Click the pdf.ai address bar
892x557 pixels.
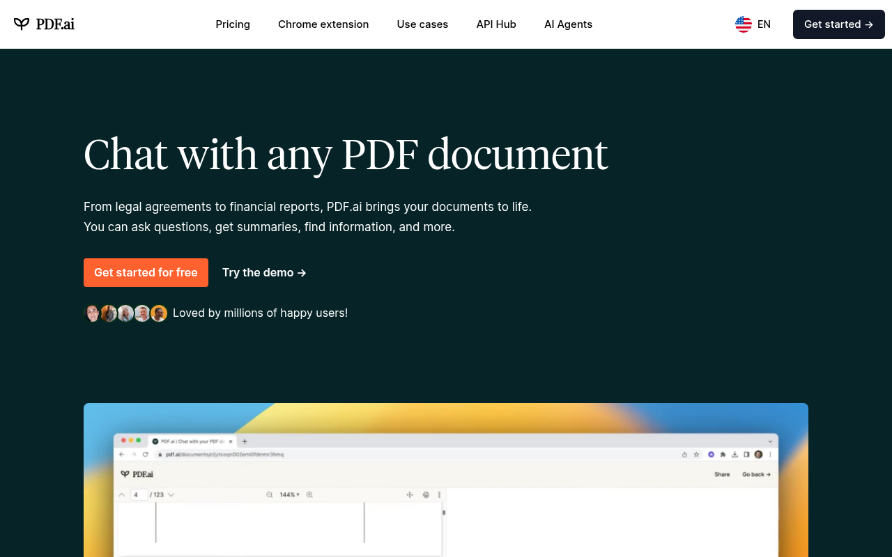[216, 454]
